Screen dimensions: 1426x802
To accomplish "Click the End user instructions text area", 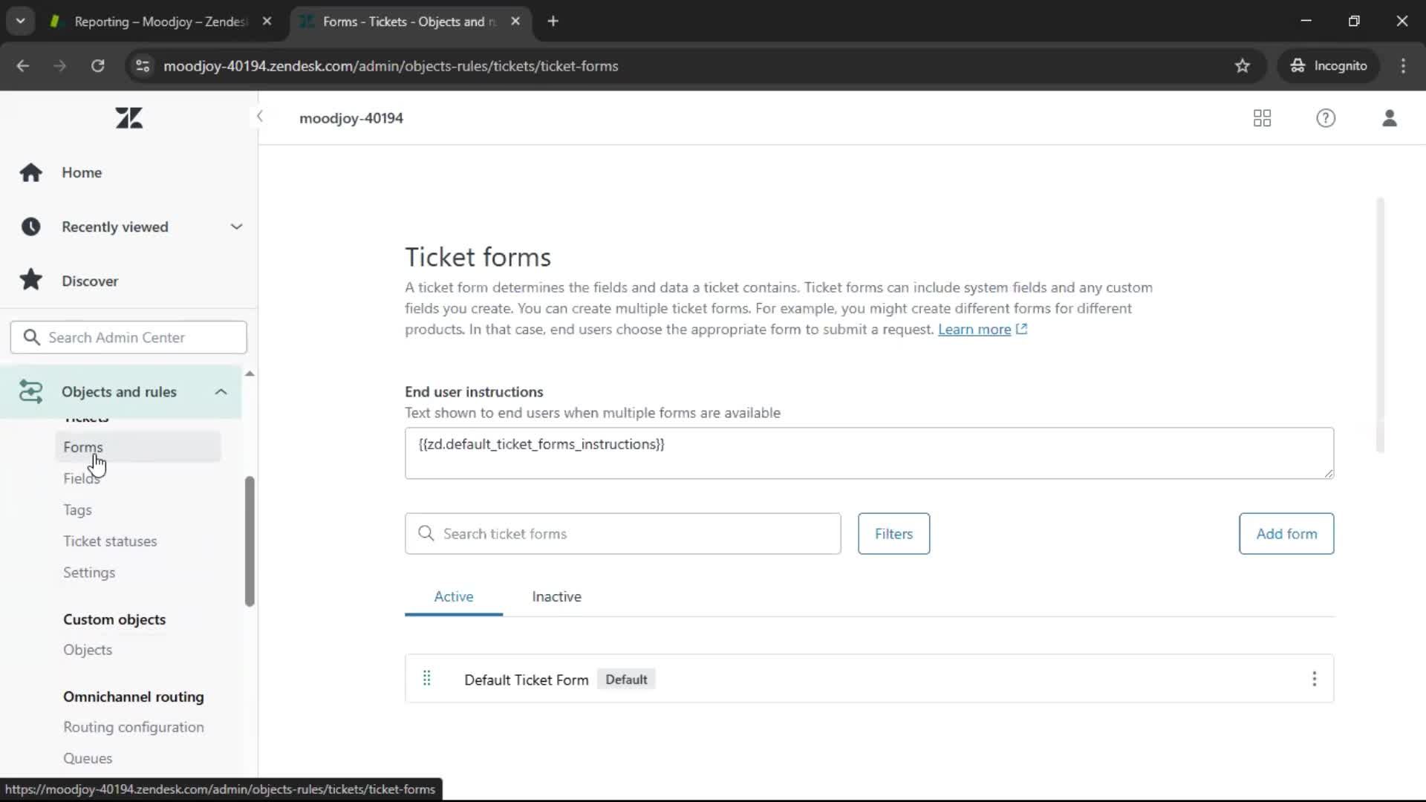I will pyautogui.click(x=869, y=453).
